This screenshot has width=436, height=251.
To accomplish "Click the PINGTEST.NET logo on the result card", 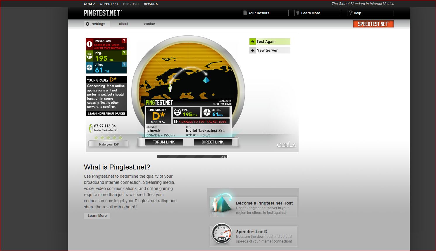I will tap(159, 103).
